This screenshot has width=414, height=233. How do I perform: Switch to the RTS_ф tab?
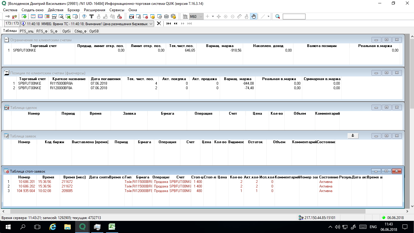tap(42, 31)
